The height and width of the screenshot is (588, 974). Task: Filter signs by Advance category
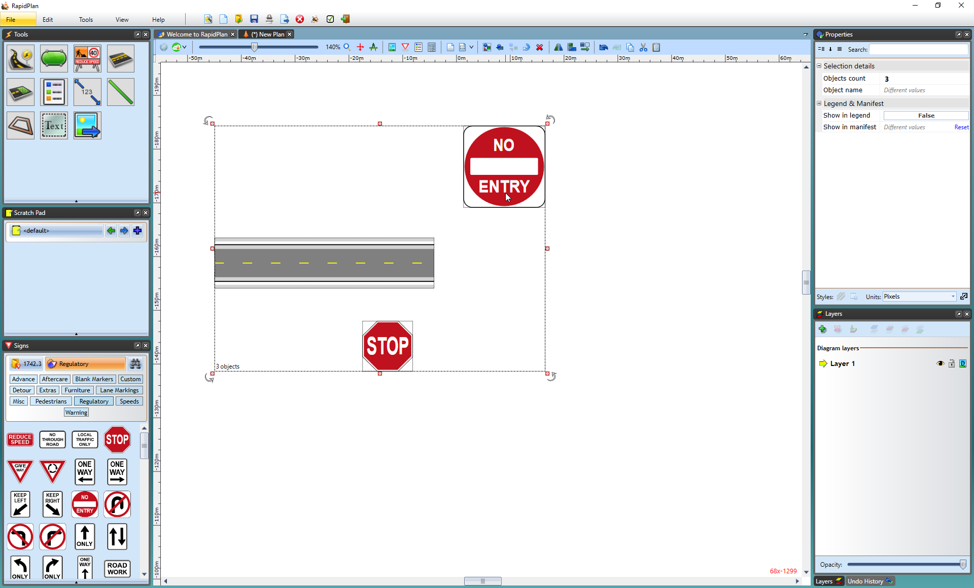[x=23, y=379]
